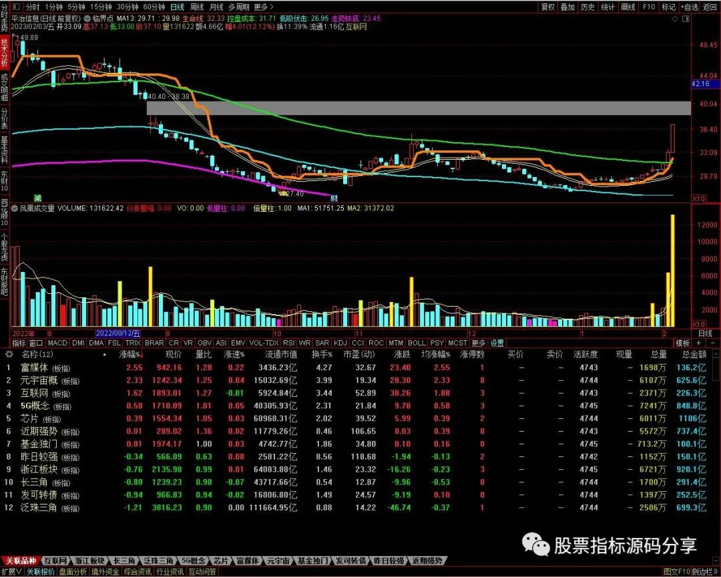Click the sort arrow beside 涨幅%

point(142,355)
